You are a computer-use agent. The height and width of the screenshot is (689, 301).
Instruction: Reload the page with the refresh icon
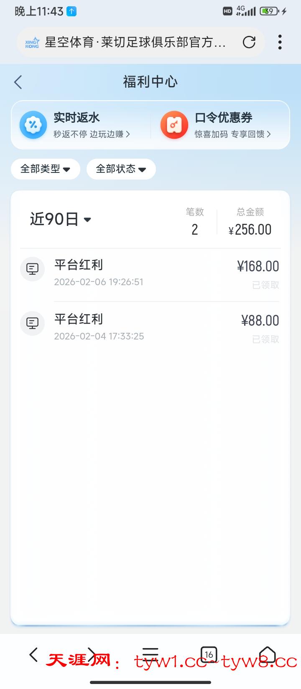[249, 42]
